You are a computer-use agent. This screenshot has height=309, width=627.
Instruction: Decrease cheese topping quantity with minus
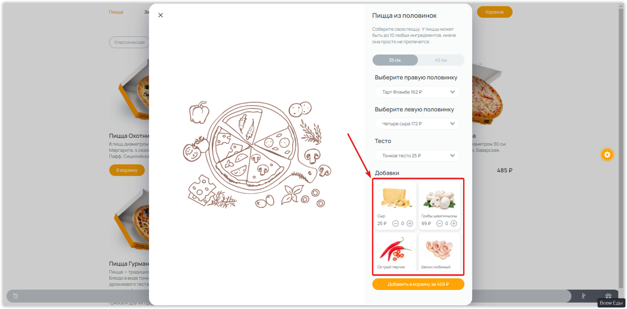[x=395, y=224]
